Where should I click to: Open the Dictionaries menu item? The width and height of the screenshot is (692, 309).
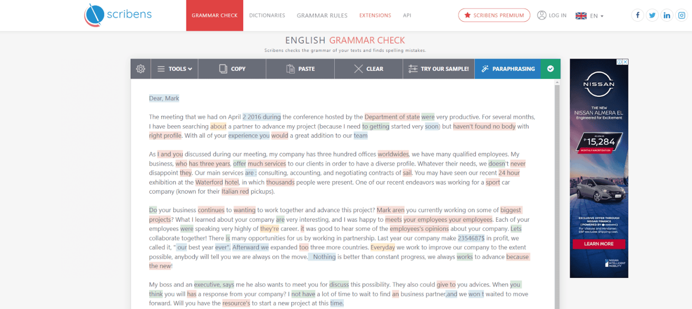267,15
